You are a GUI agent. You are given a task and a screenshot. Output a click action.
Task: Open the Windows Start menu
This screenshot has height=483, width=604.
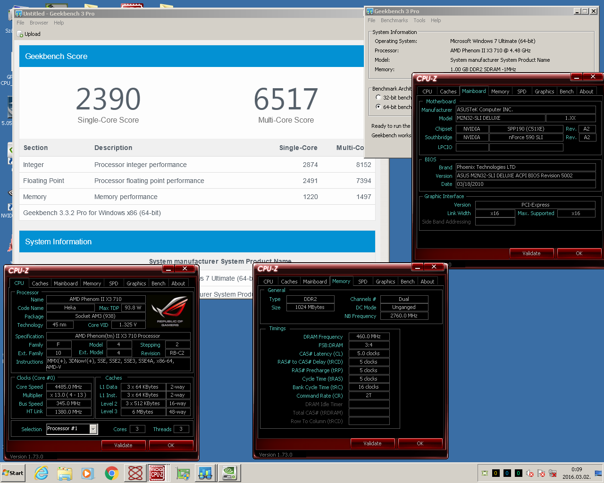click(x=13, y=473)
